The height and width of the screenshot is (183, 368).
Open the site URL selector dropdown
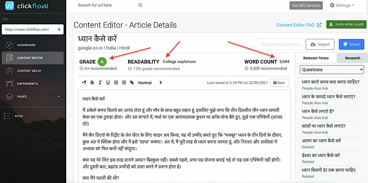pyautogui.click(x=33, y=29)
